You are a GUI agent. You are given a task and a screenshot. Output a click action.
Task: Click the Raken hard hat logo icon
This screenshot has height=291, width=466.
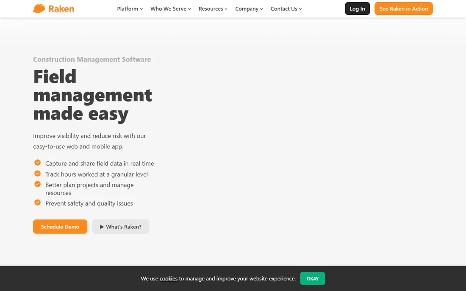(39, 8)
